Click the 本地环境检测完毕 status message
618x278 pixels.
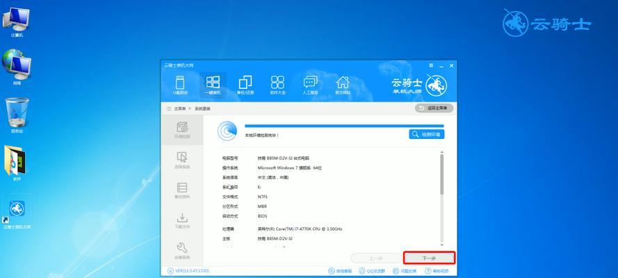pyautogui.click(x=261, y=135)
